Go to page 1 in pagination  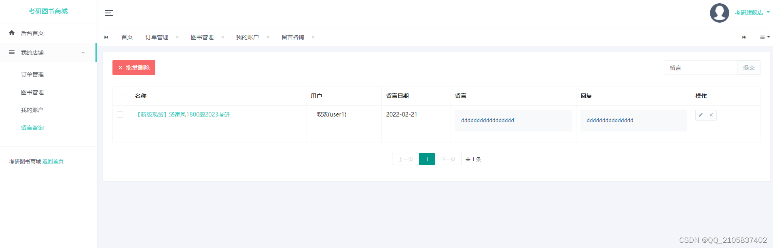tap(427, 159)
